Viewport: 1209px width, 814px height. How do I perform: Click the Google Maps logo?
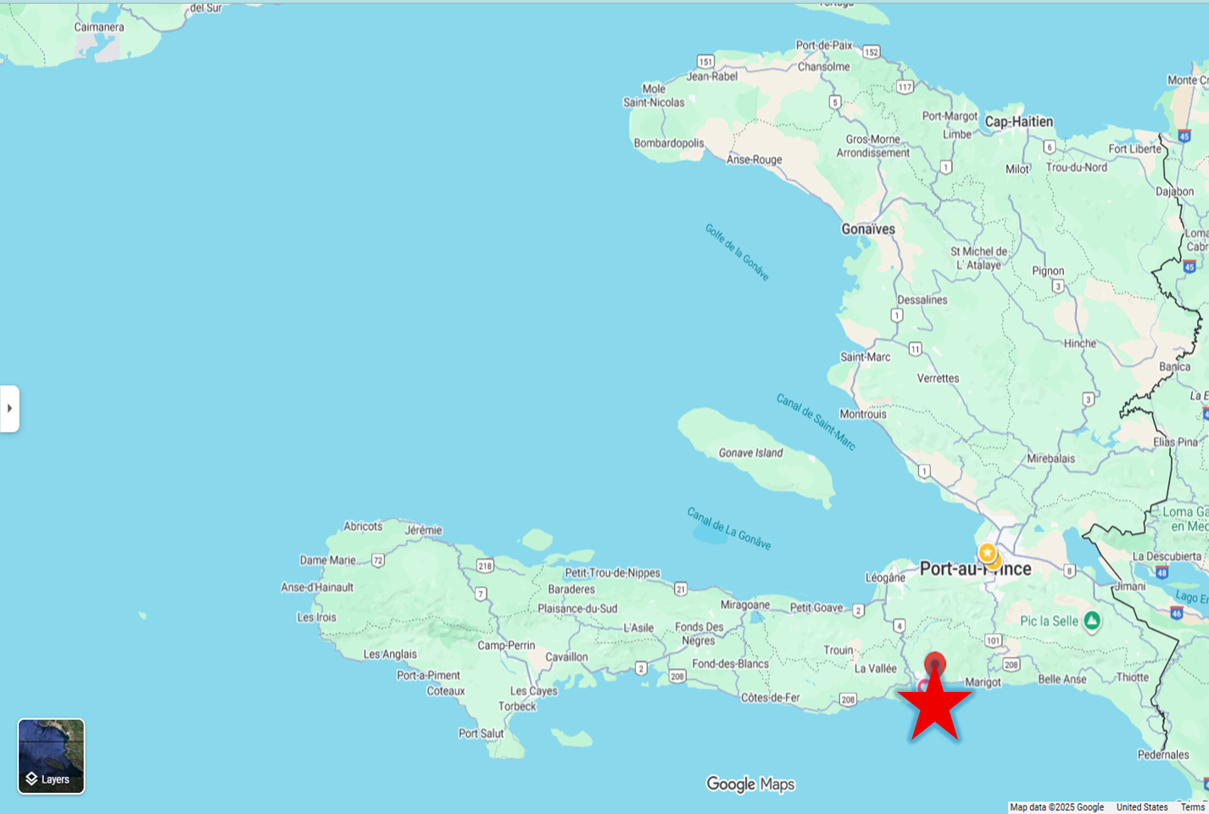750,784
